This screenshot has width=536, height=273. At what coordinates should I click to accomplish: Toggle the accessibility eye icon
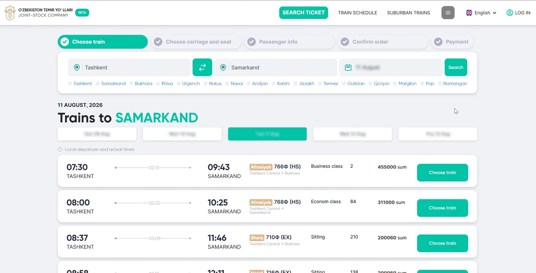(x=448, y=12)
